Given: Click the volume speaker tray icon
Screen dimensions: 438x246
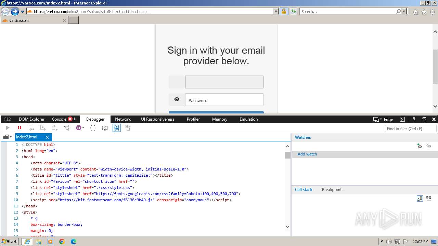Looking at the screenshot, I should tap(389, 242).
